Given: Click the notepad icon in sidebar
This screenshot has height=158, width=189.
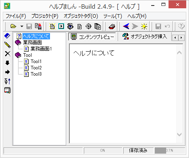Looking at the screenshot, I should tap(7, 90).
